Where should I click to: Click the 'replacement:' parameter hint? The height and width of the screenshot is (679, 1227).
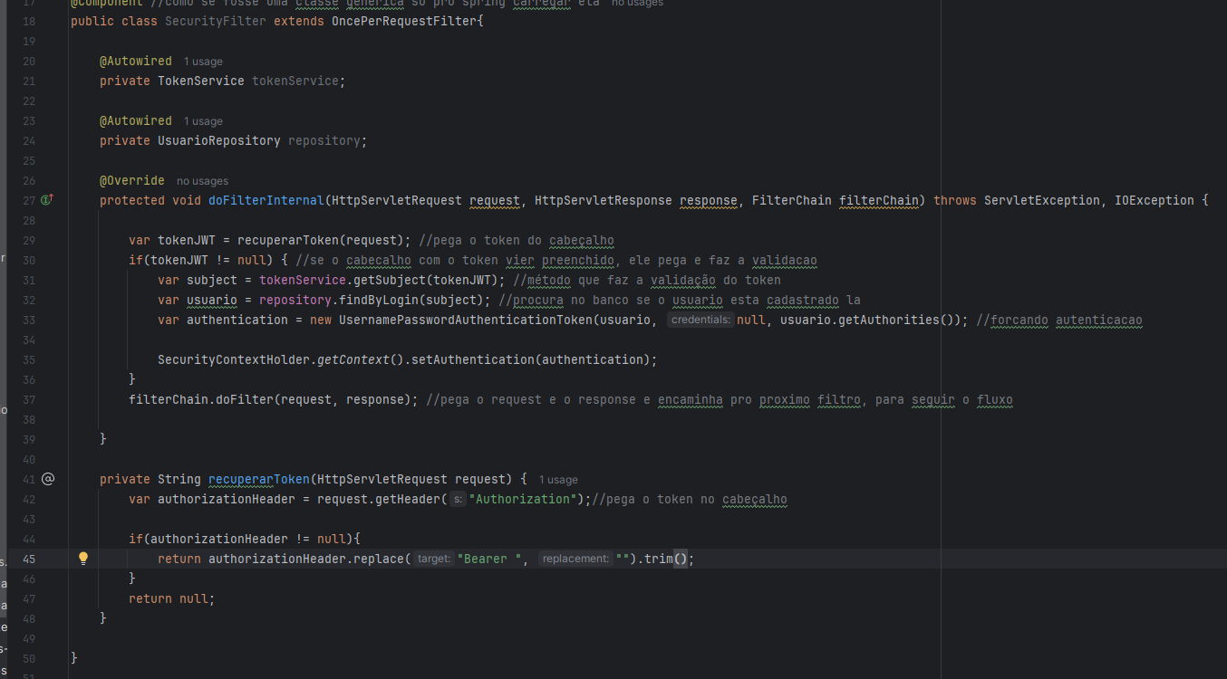[575, 559]
